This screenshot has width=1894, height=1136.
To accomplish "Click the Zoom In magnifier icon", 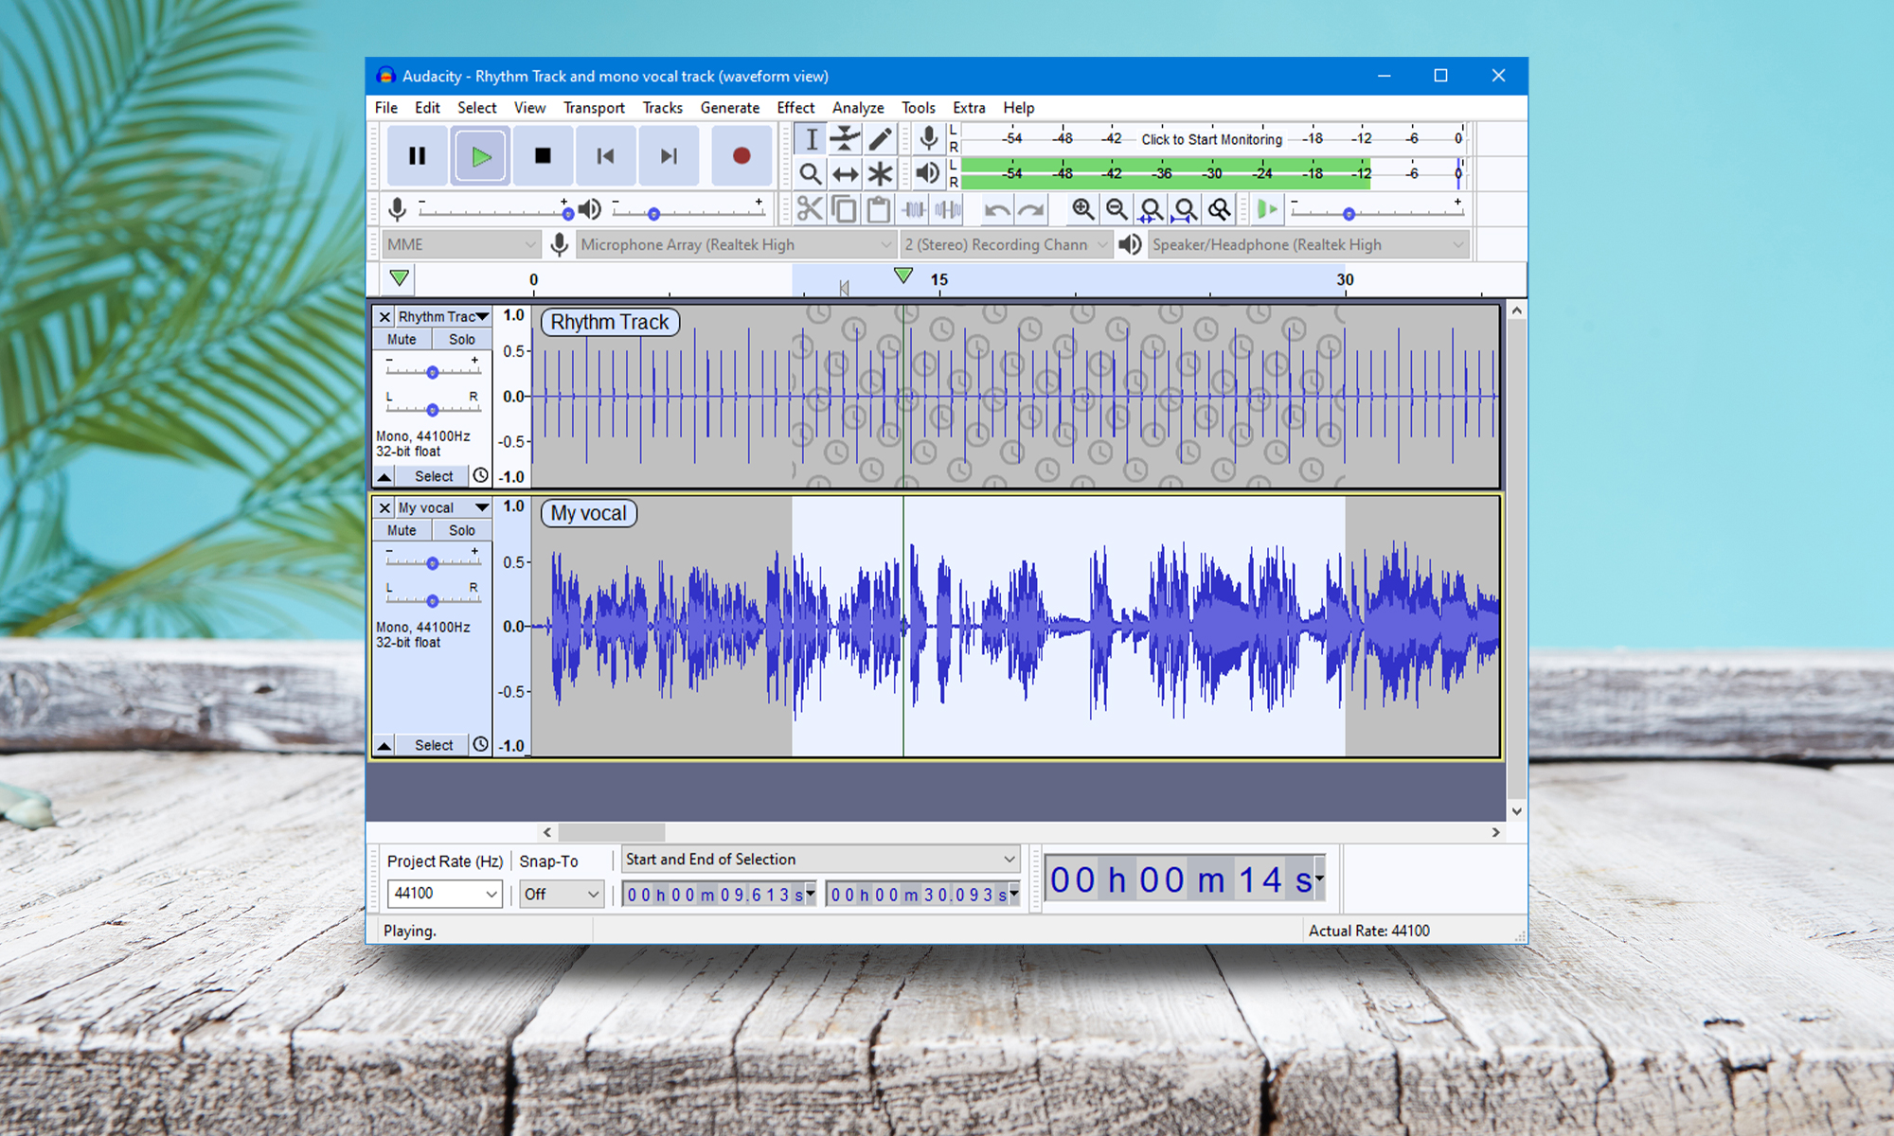I will click(1082, 209).
